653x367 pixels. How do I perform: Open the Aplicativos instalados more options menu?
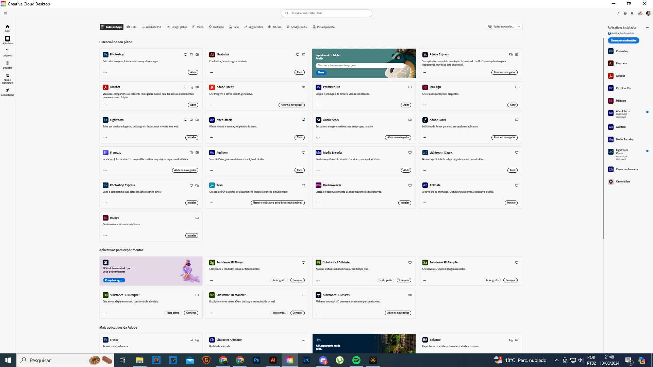pos(647,28)
